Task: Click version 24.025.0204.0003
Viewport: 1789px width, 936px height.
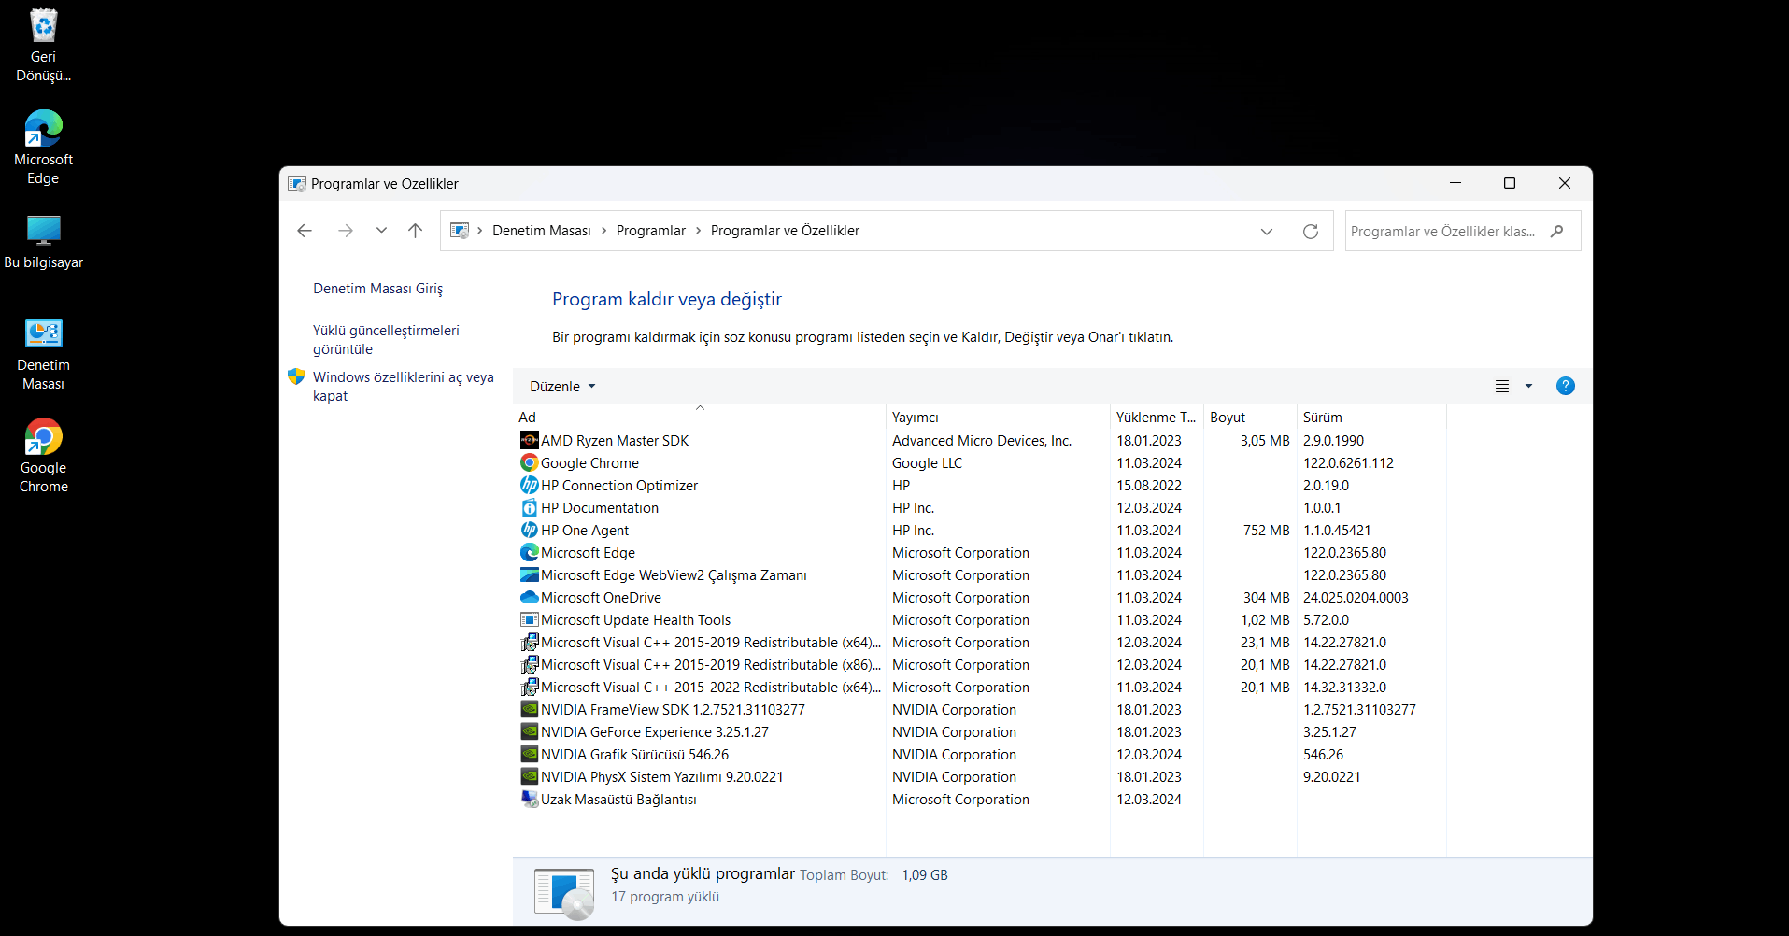Action: pyautogui.click(x=1356, y=597)
